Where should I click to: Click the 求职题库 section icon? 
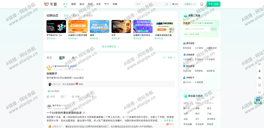click(184, 55)
